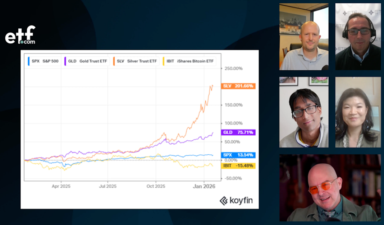Select the woman's video tile
This screenshot has width=384, height=225.
(358, 112)
